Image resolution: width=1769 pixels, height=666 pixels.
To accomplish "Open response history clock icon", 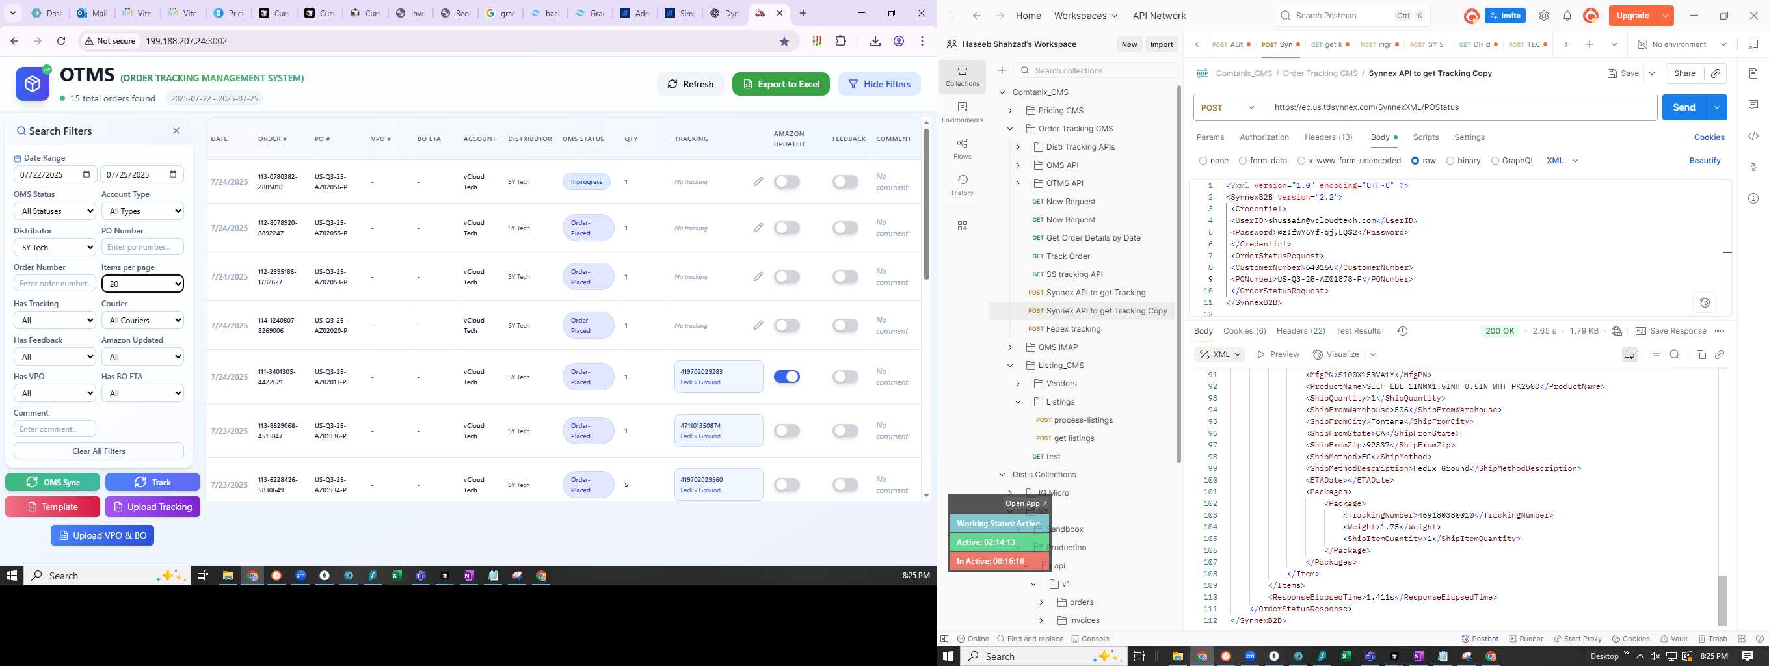I will [x=1402, y=331].
